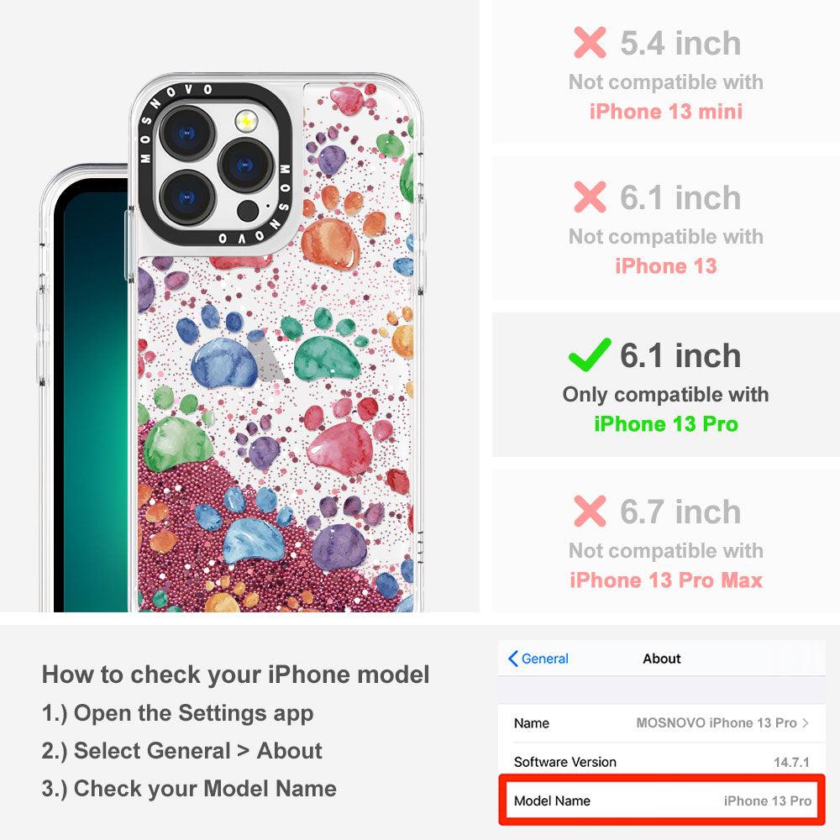Click the red X beside 6.7 inch
The width and height of the screenshot is (840, 840).
click(x=590, y=511)
